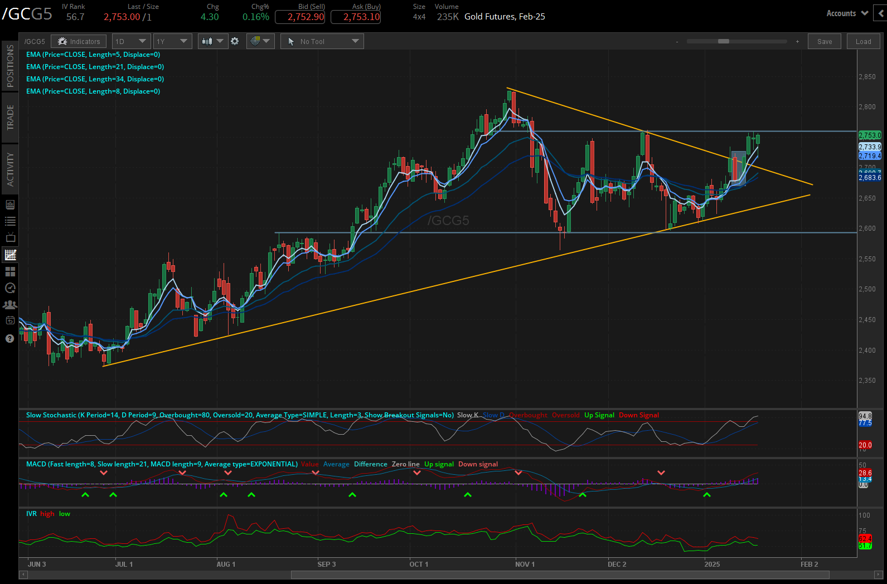Image resolution: width=887 pixels, height=584 pixels.
Task: Click the Volume value 235K
Action: click(x=448, y=17)
